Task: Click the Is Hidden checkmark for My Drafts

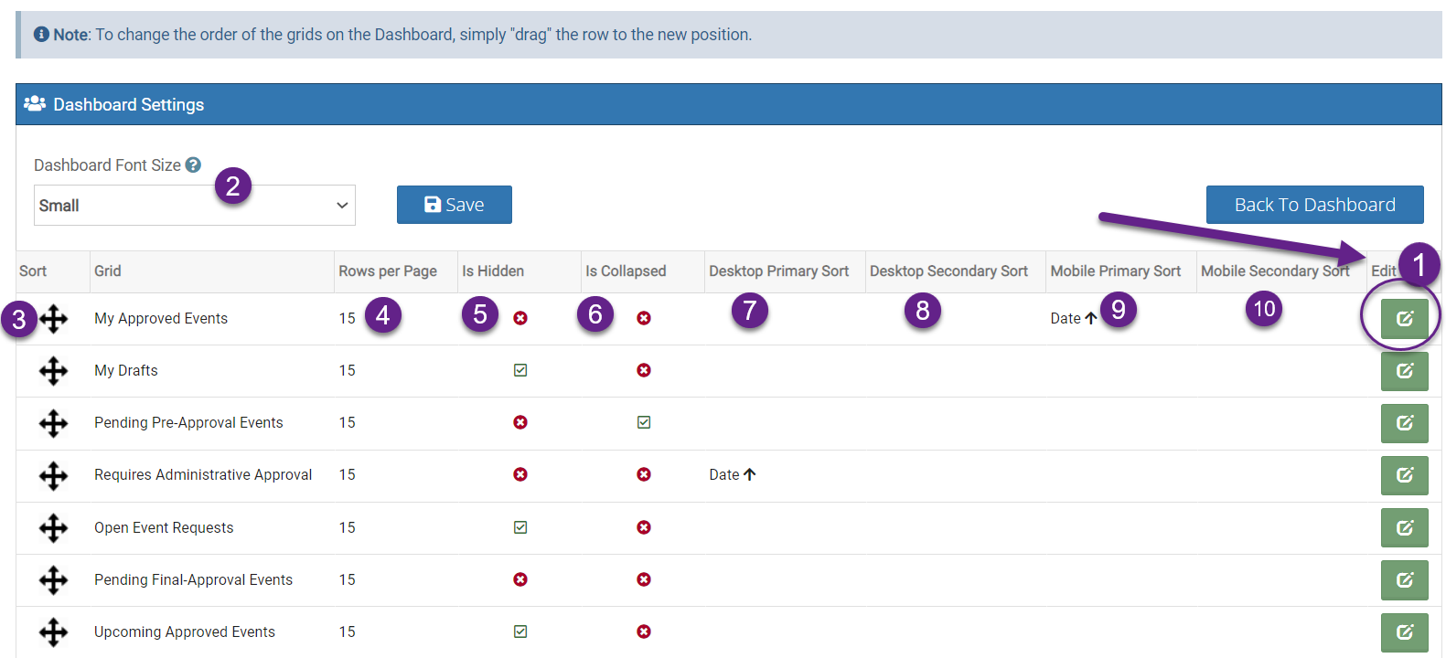Action: [x=520, y=370]
